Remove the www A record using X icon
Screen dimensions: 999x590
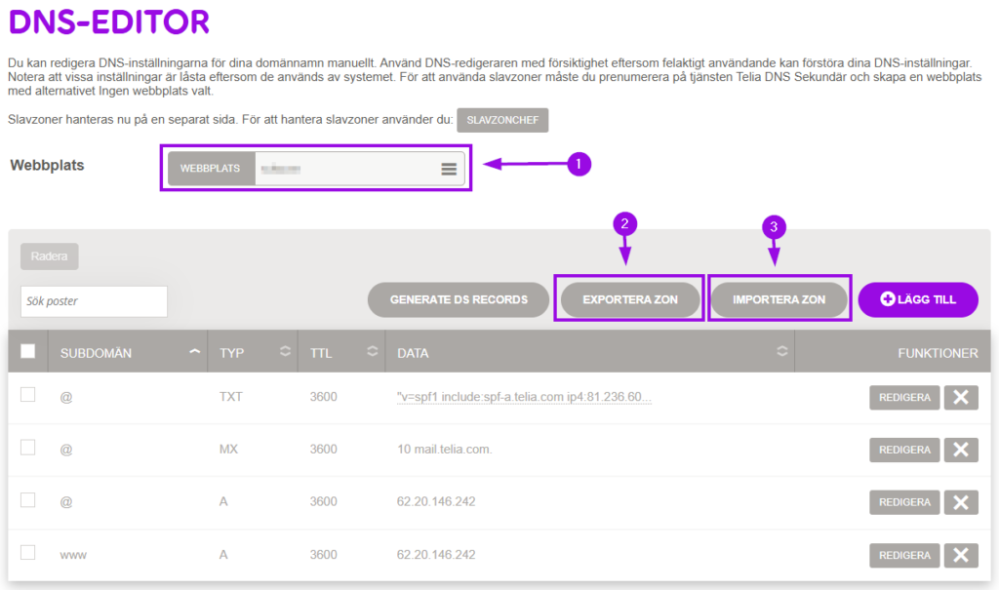coord(961,555)
